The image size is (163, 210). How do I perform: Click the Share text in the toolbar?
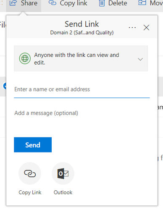(x=29, y=3)
